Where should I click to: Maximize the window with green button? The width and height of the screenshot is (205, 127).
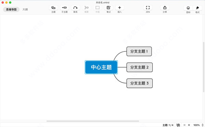10,2
